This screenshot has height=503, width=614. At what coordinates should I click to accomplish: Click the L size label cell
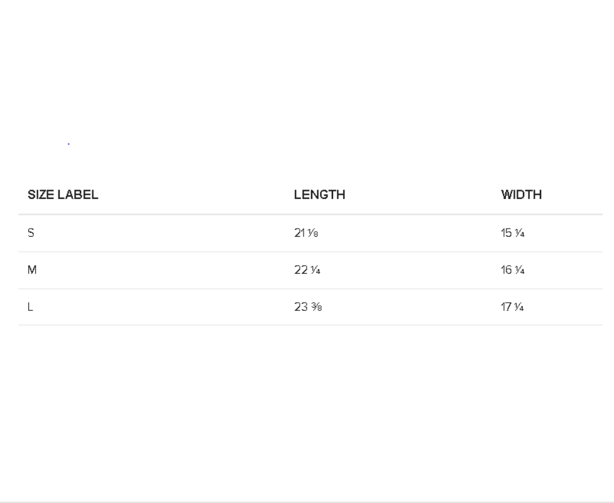point(30,307)
